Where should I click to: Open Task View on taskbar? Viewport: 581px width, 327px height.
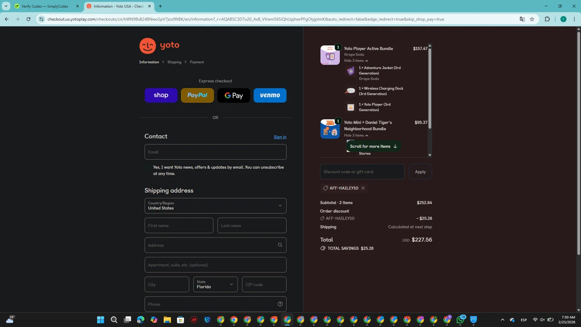click(127, 320)
